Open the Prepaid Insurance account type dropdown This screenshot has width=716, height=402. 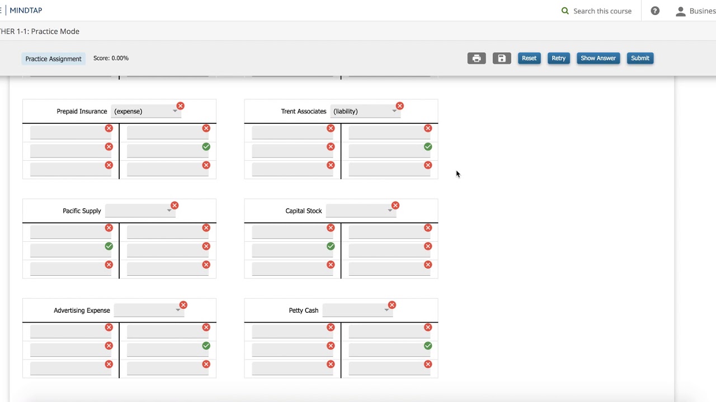pos(145,111)
